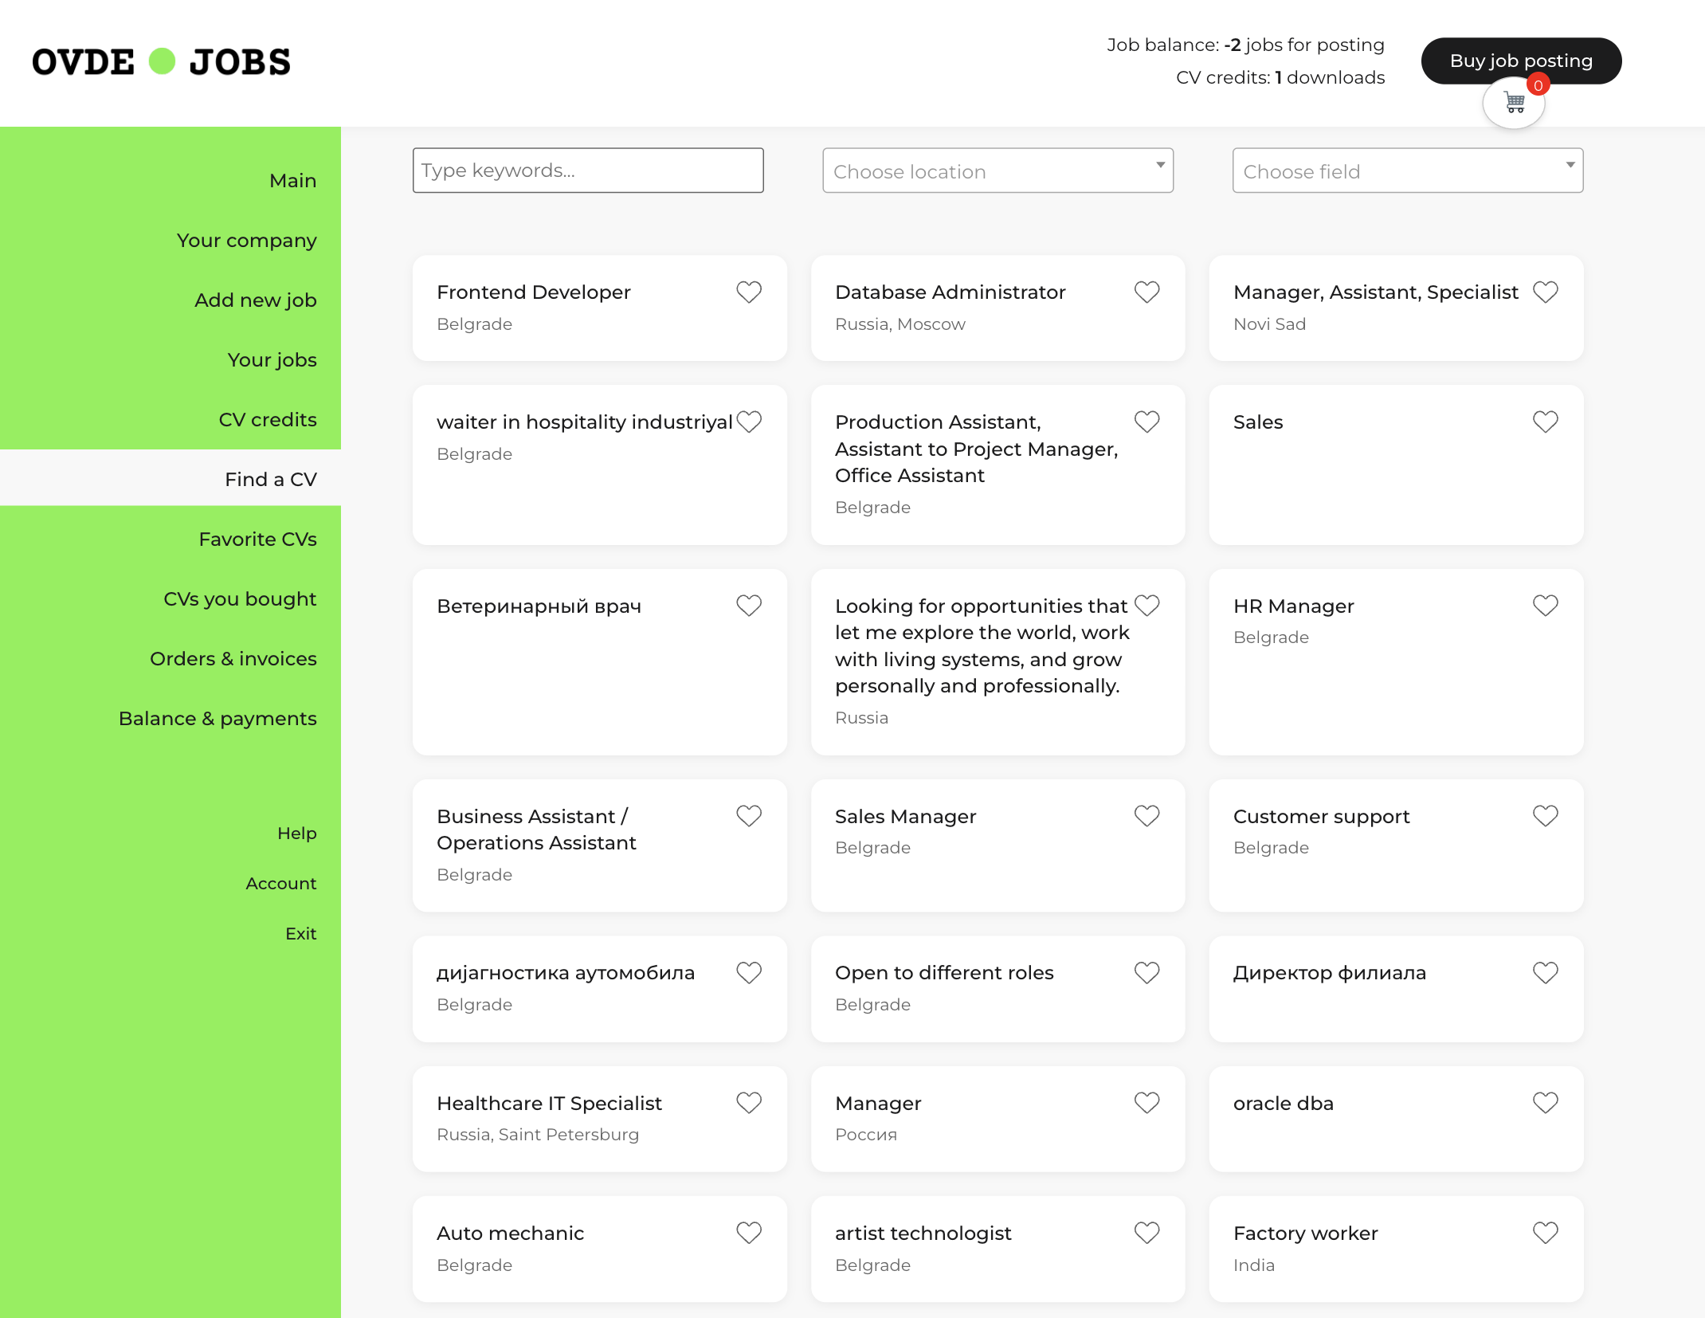Click the Choose field dropdown arrow
Viewport: 1705px width, 1318px height.
(1570, 166)
